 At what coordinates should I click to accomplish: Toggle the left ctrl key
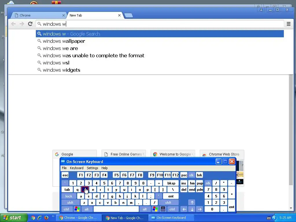tap(66, 209)
